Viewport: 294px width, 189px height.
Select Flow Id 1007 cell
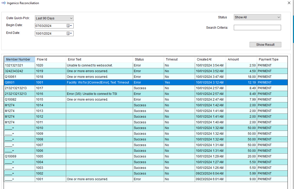[50, 145]
